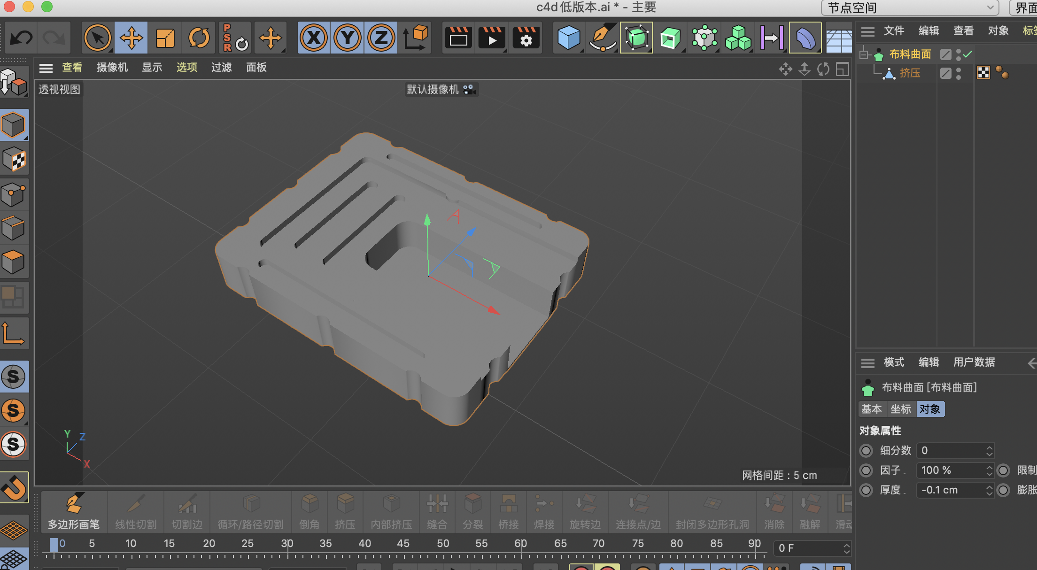1037x570 pixels.
Task: Switch to the 坐标 attribute tab
Action: [x=900, y=409]
